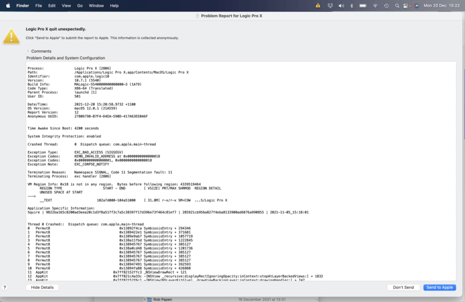Click the 'Identifier: com.apple.logic10' line

pos(68,76)
